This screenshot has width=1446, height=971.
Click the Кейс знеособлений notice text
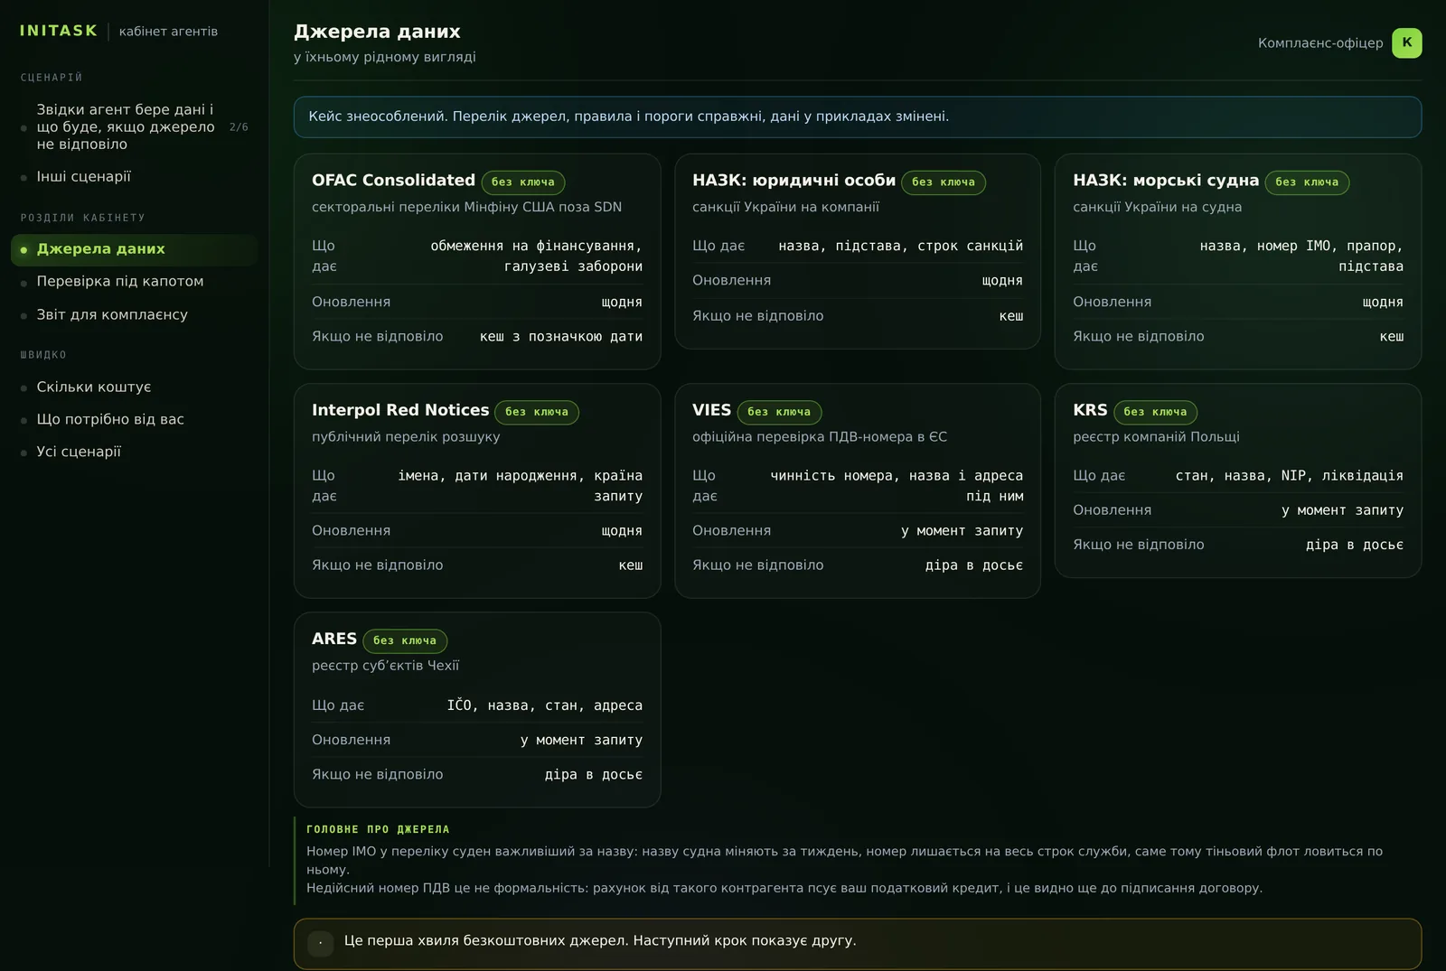pos(629,117)
